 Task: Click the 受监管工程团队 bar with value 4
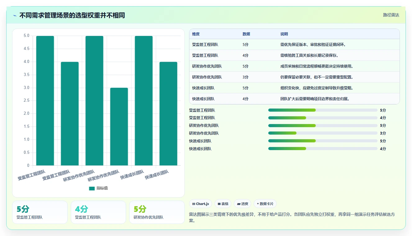70,114
